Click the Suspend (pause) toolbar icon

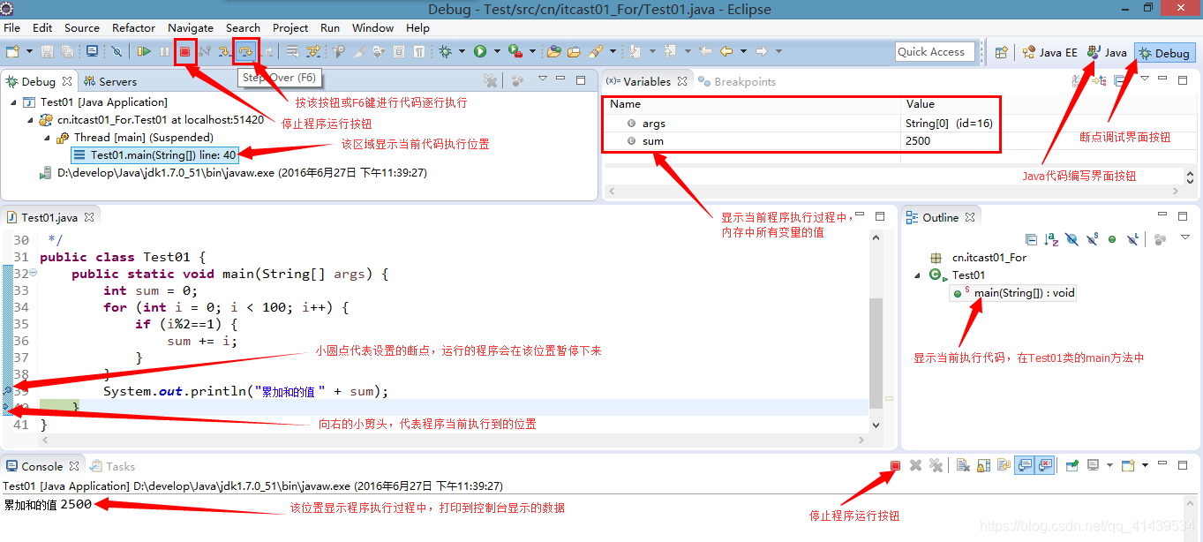coord(164,51)
